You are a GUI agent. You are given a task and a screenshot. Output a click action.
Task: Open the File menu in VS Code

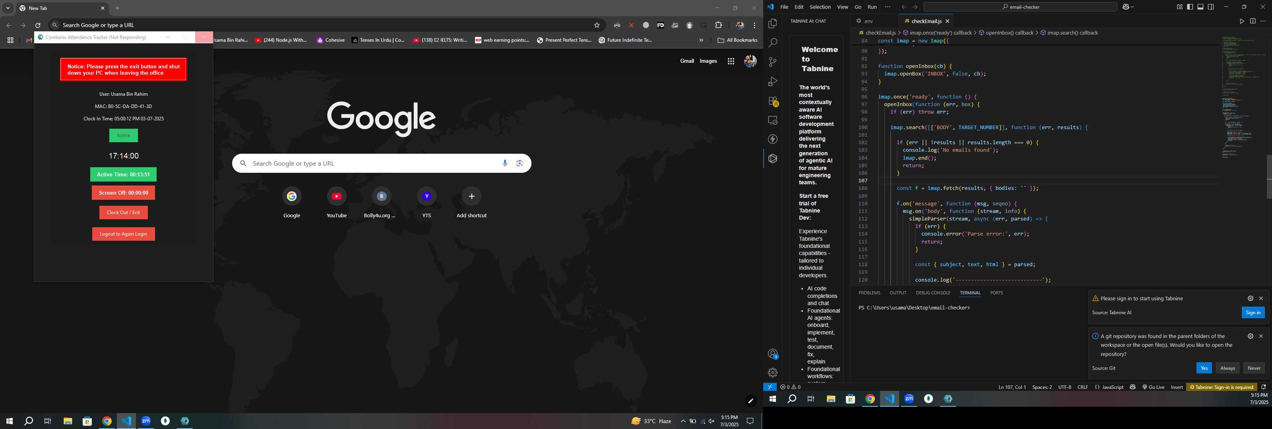(784, 7)
